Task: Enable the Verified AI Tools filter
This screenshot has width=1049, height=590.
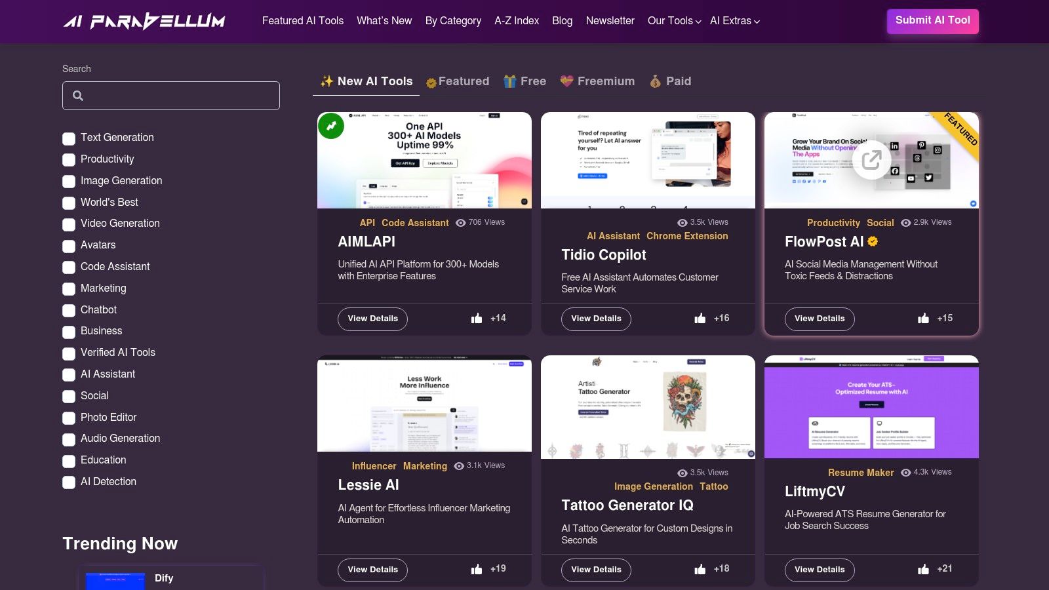Action: pyautogui.click(x=69, y=353)
